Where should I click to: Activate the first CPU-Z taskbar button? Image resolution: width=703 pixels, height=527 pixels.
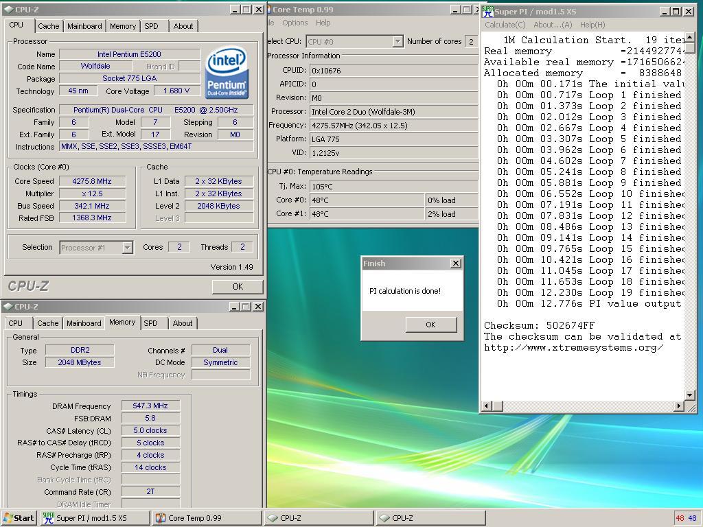319,518
